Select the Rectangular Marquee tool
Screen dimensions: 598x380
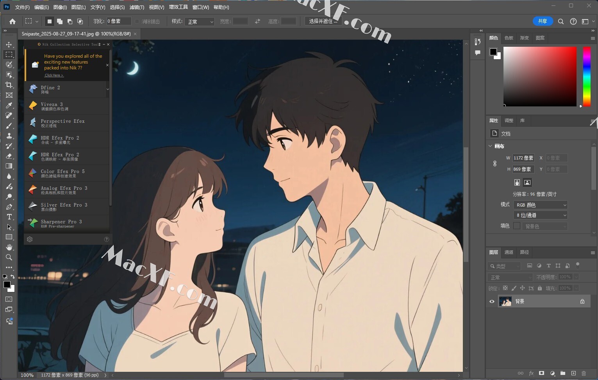pyautogui.click(x=9, y=55)
